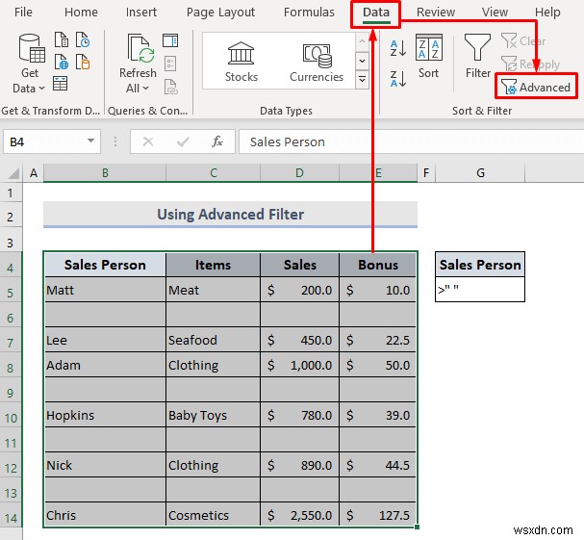Select the Data tab
Image resolution: width=584 pixels, height=540 pixels.
376,13
